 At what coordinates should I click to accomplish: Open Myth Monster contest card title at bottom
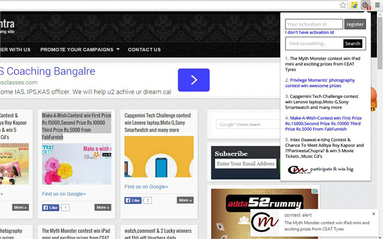(76, 234)
